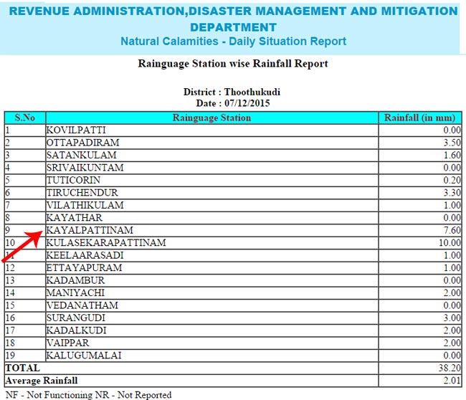
Task: Click the Rainfall (in mm) column header
Action: coord(420,118)
